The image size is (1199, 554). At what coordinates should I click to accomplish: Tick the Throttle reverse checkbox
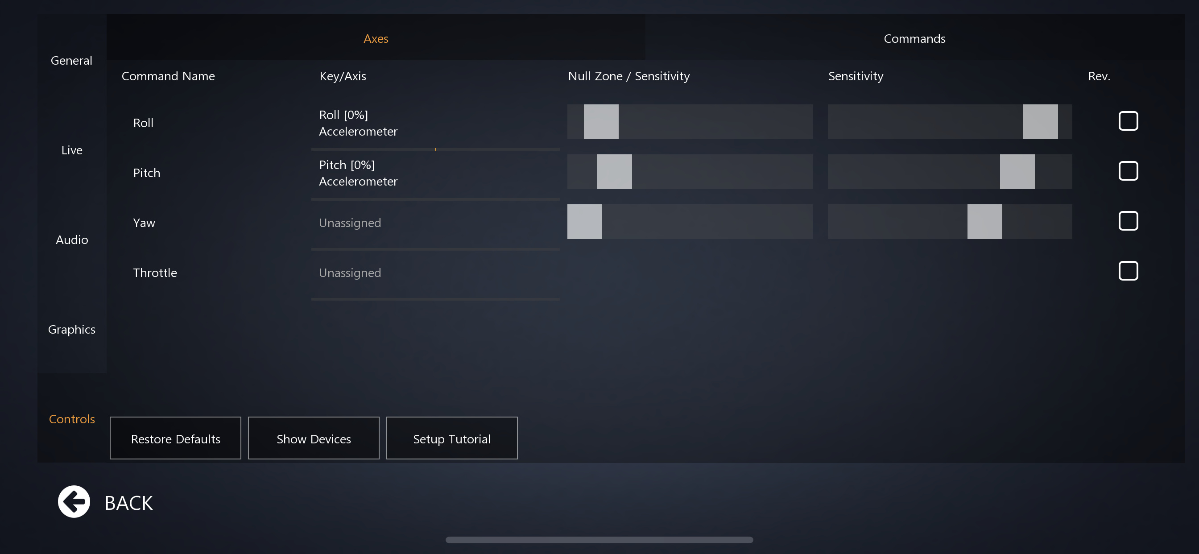[x=1128, y=270]
